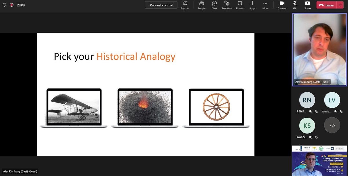Click the biplane laptop image on slide
This screenshot has height=176, width=348.
[x=74, y=108]
